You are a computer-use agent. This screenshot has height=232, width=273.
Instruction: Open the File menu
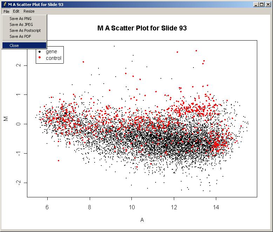(6, 11)
